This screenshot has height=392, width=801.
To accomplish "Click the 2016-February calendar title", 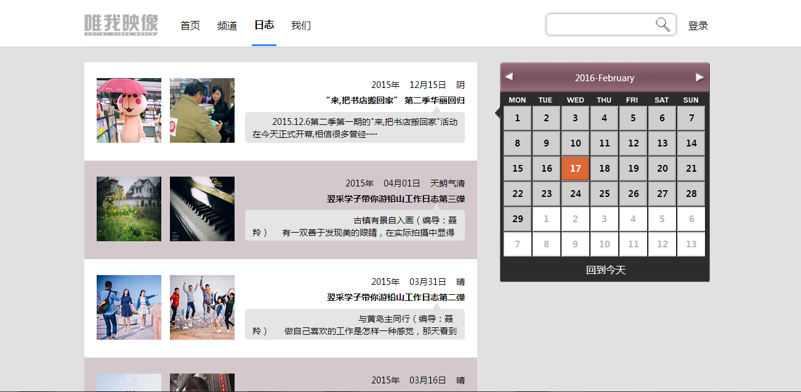I will [x=605, y=78].
